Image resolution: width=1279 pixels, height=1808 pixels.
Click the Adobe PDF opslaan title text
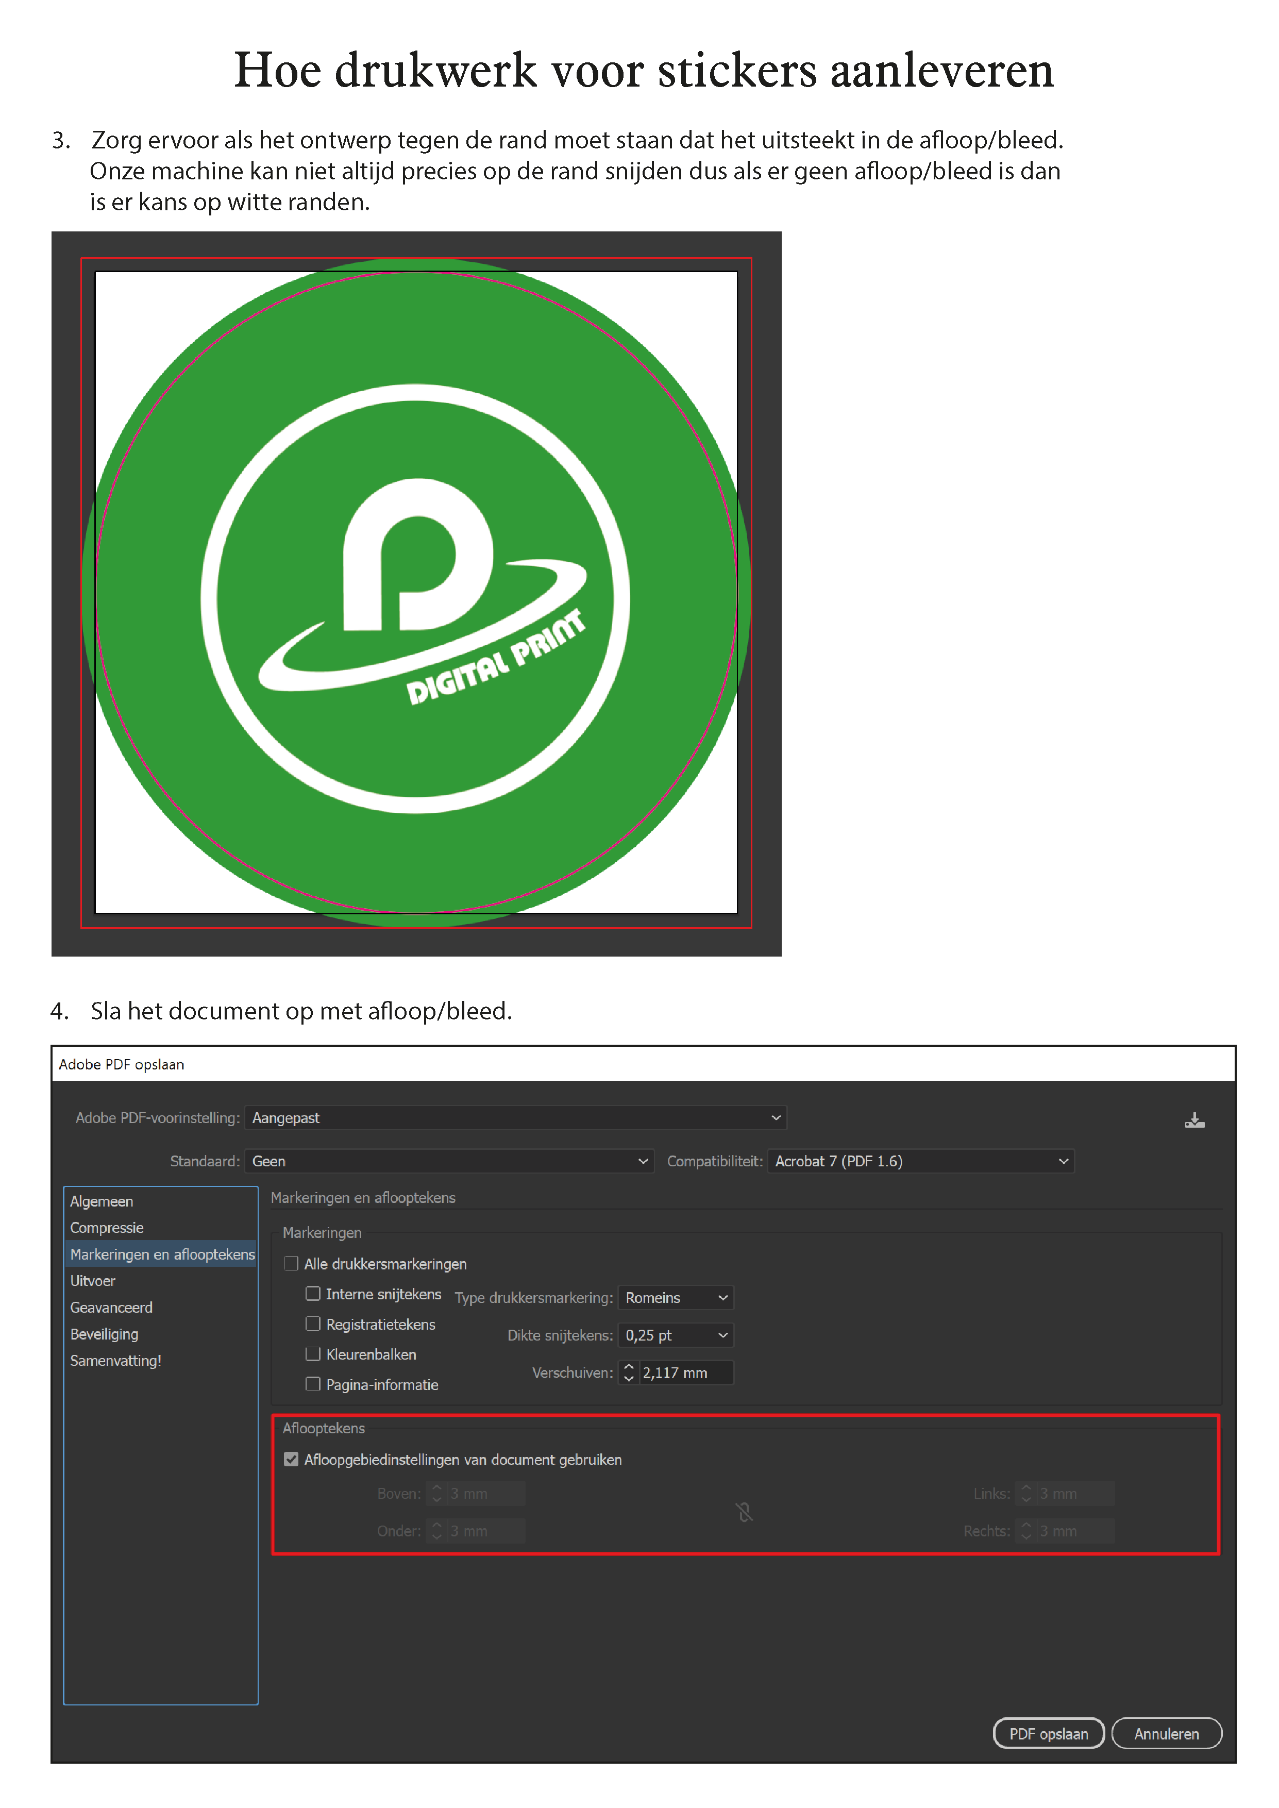coord(121,1064)
